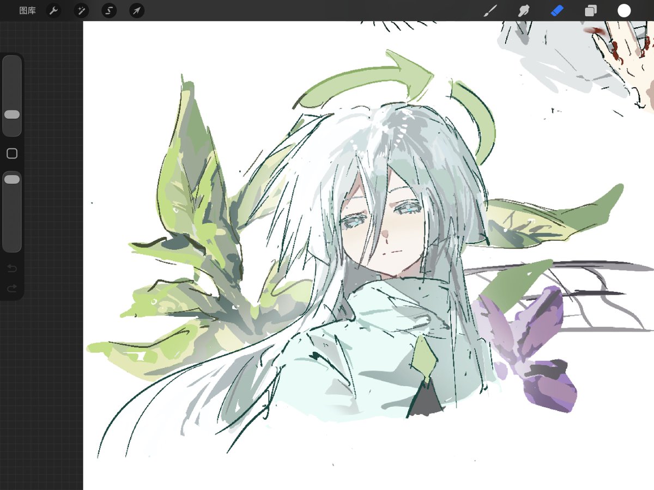Open the 图库 gallery
This screenshot has width=654, height=490.
27,10
